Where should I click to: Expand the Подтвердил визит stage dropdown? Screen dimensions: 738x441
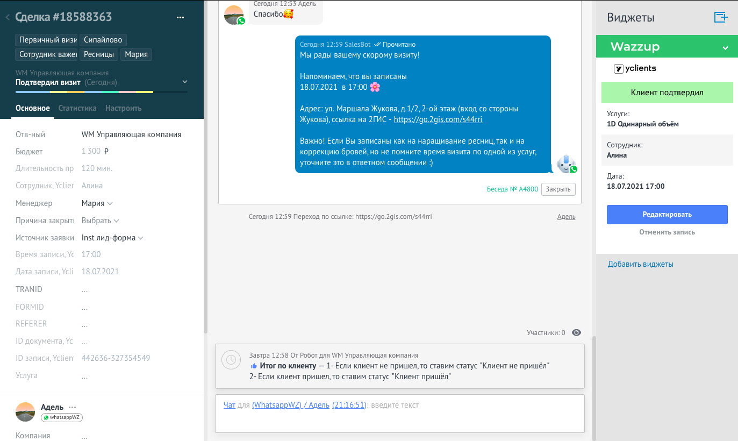(x=185, y=82)
